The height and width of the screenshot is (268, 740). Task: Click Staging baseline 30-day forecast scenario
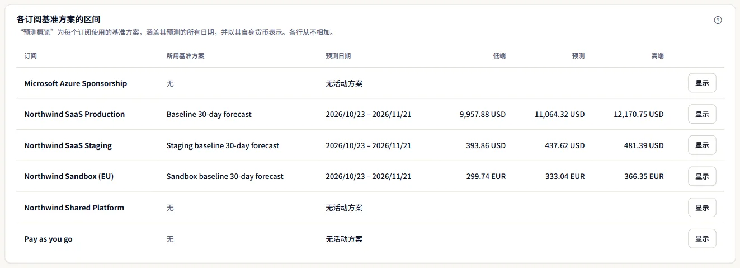(223, 145)
